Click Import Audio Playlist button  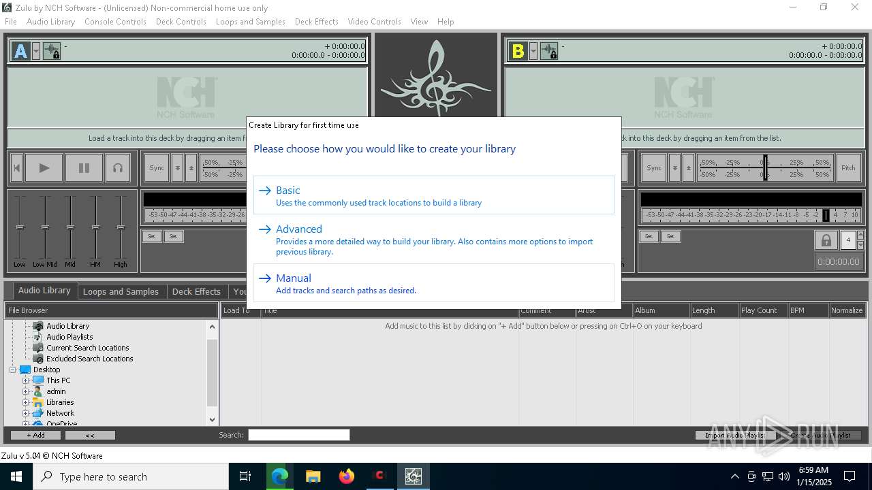coord(735,435)
